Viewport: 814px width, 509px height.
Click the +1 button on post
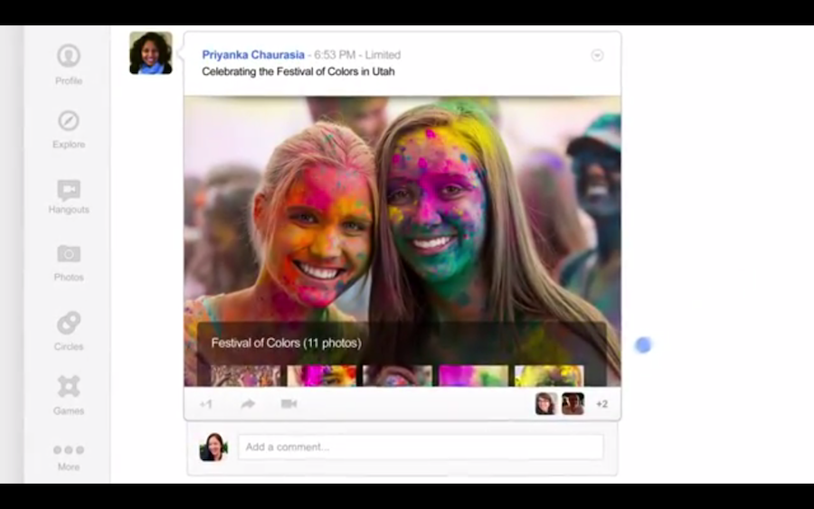click(206, 403)
